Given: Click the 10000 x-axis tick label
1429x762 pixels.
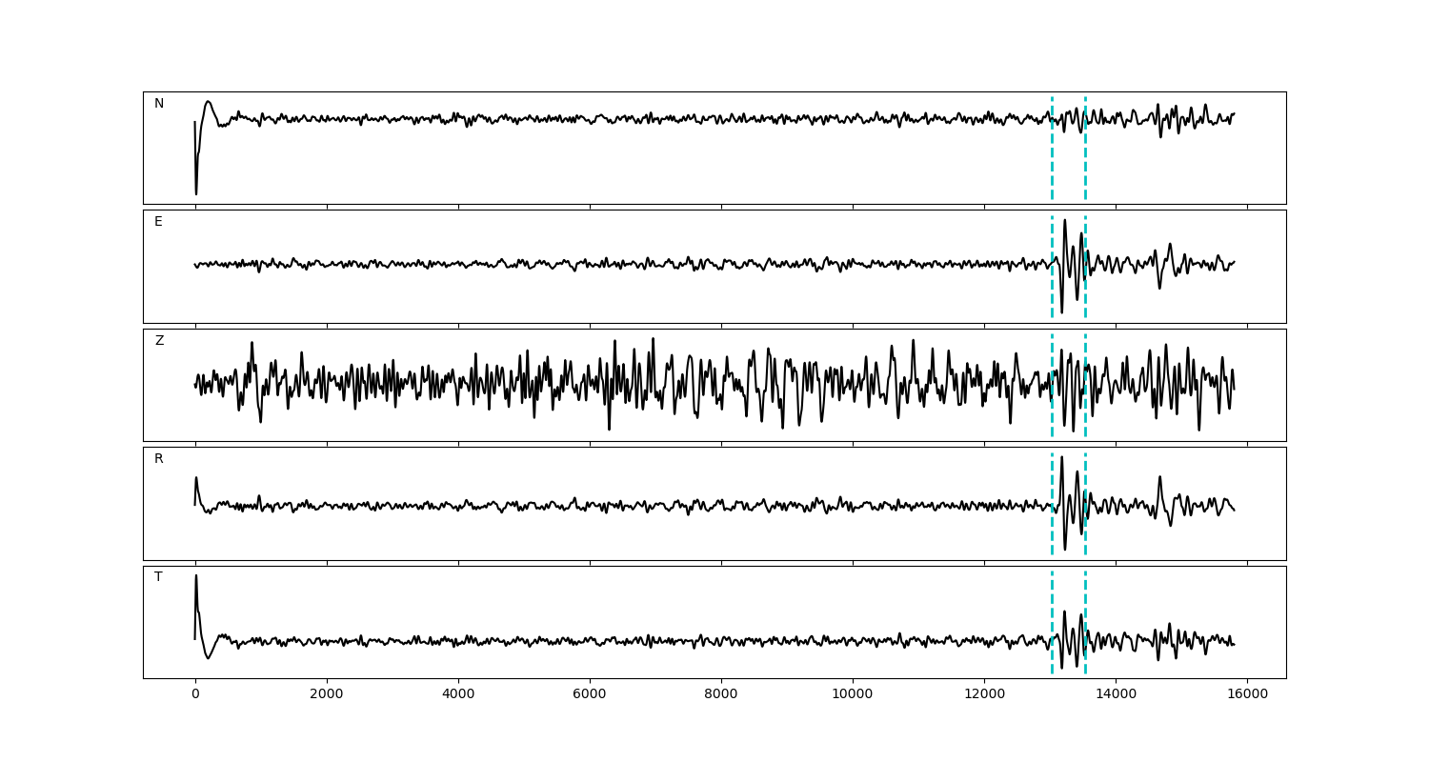Looking at the screenshot, I should click(x=852, y=695).
